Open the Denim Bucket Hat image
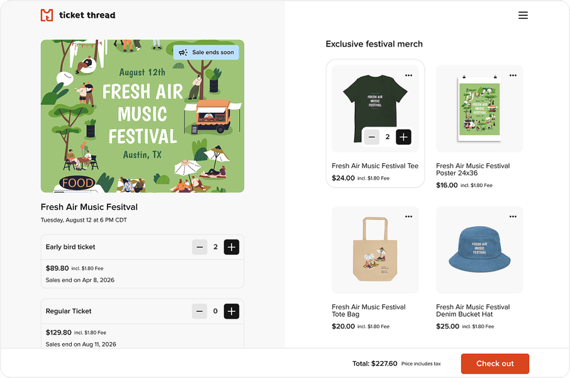Viewport: 570px width, 378px height. 479,250
